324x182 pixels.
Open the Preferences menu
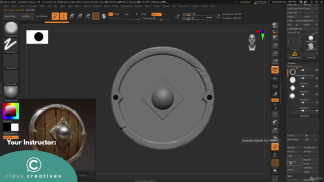pyautogui.click(x=126, y=6)
